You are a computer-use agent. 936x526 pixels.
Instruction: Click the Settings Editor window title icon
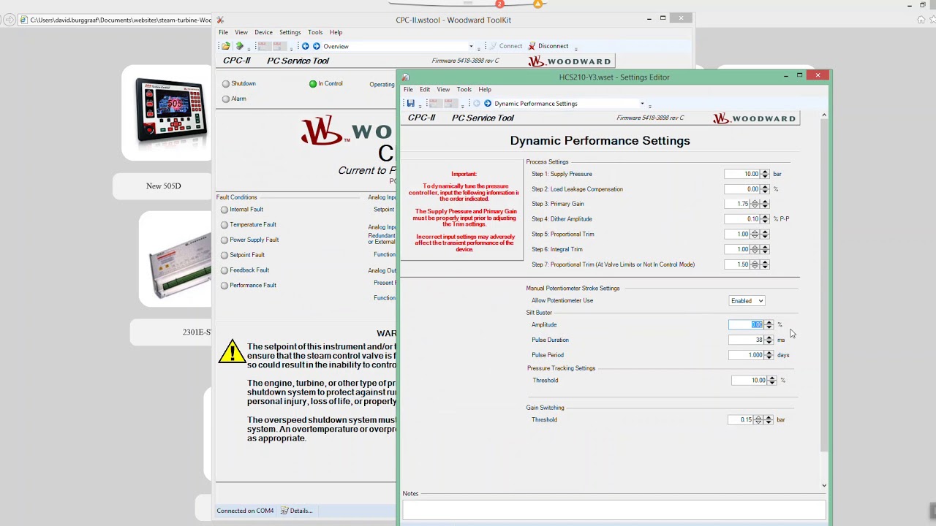(405, 77)
